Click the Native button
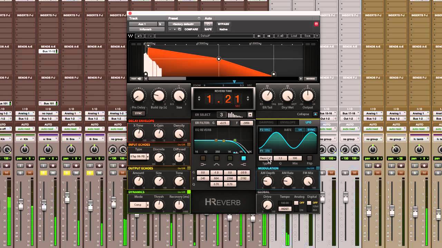Image resolution: width=442 pixels, height=248 pixels. (x=223, y=29)
